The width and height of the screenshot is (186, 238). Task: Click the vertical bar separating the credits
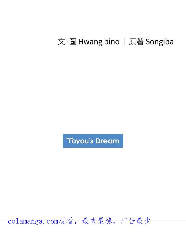pos(125,42)
